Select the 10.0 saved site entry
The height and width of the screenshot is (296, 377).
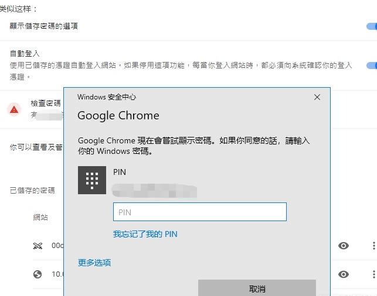57,274
